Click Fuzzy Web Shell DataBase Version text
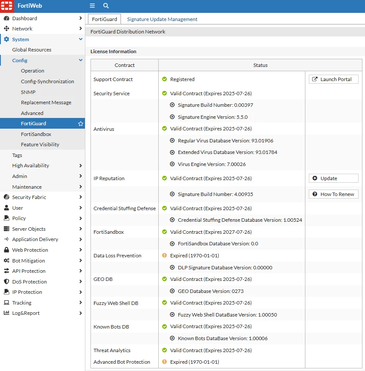365x371 pixels. [x=227, y=315]
